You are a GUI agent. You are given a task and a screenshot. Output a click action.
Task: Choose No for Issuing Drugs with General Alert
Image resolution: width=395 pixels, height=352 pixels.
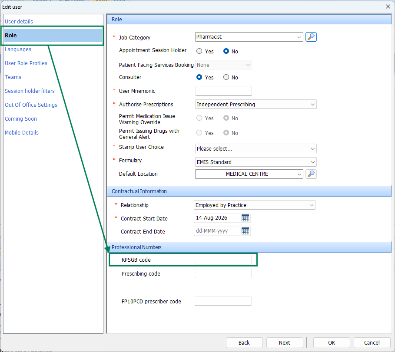[226, 133]
